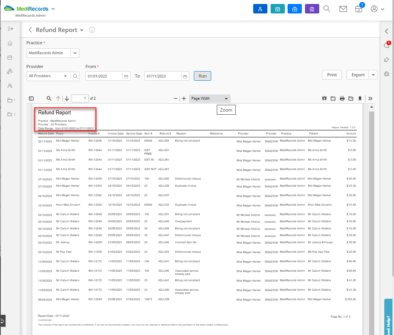The width and height of the screenshot is (394, 335).
Task: Switch to presentation mode icon
Action: tap(324, 98)
